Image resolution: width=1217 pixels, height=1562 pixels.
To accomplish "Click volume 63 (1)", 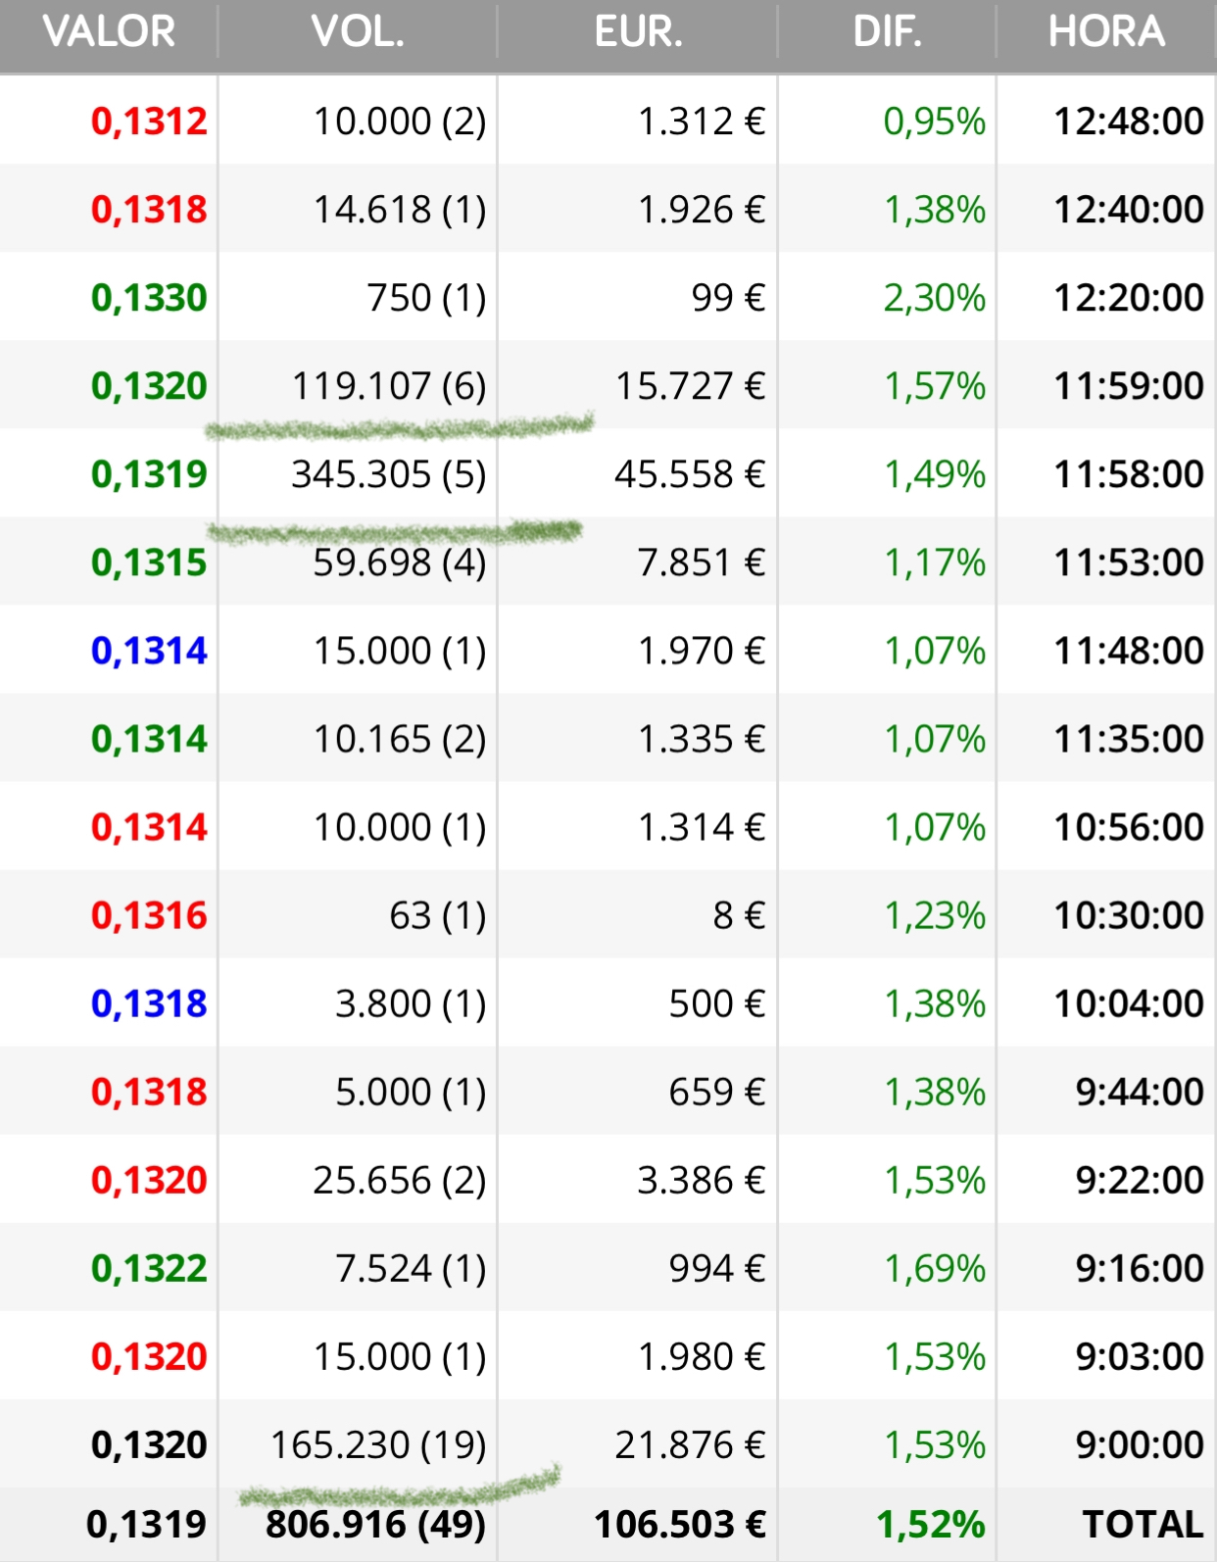I will point(438,915).
